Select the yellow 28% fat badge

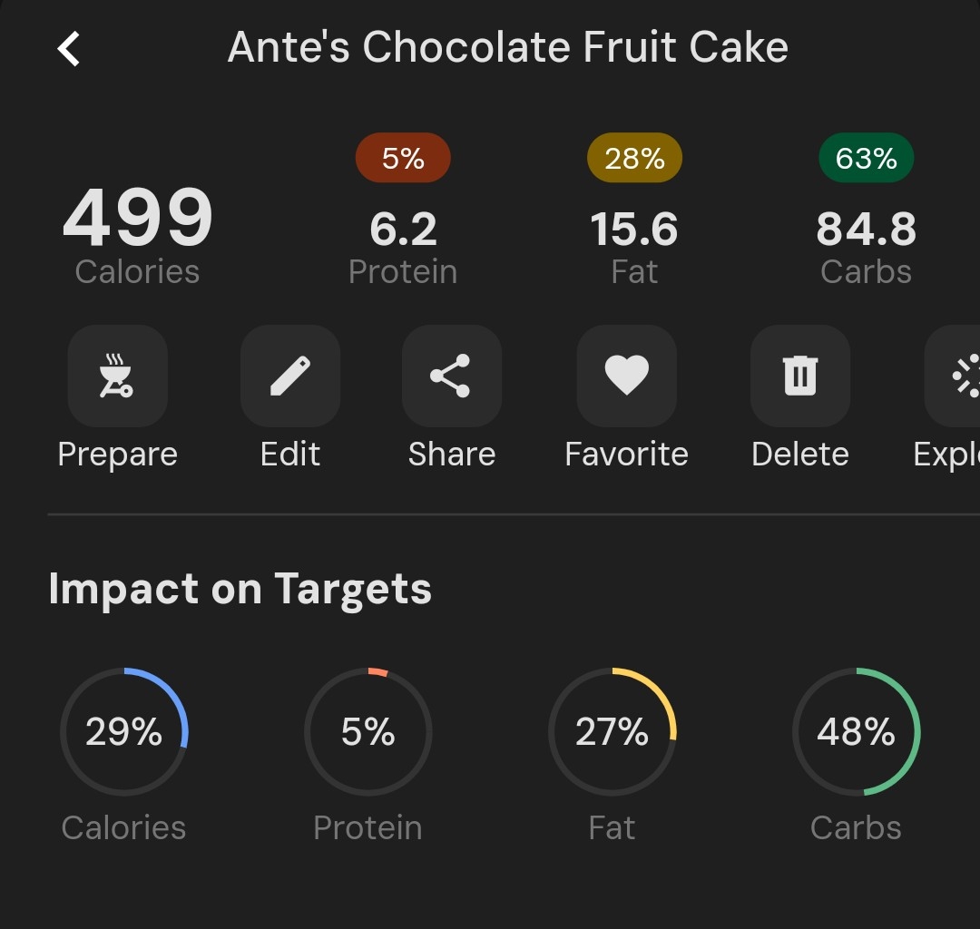pyautogui.click(x=634, y=159)
